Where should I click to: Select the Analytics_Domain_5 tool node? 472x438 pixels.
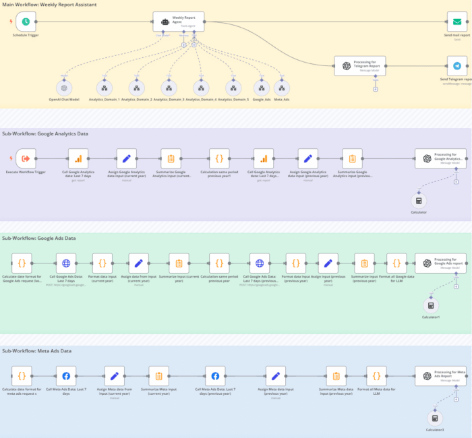click(x=233, y=88)
